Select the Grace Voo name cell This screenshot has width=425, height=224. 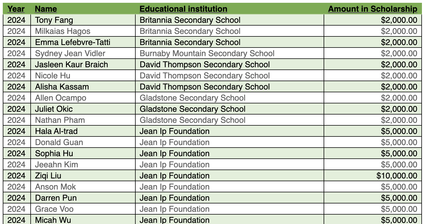pyautogui.click(x=54, y=209)
